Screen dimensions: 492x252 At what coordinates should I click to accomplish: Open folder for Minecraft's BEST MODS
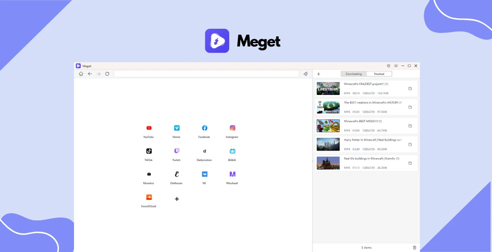pos(410,126)
